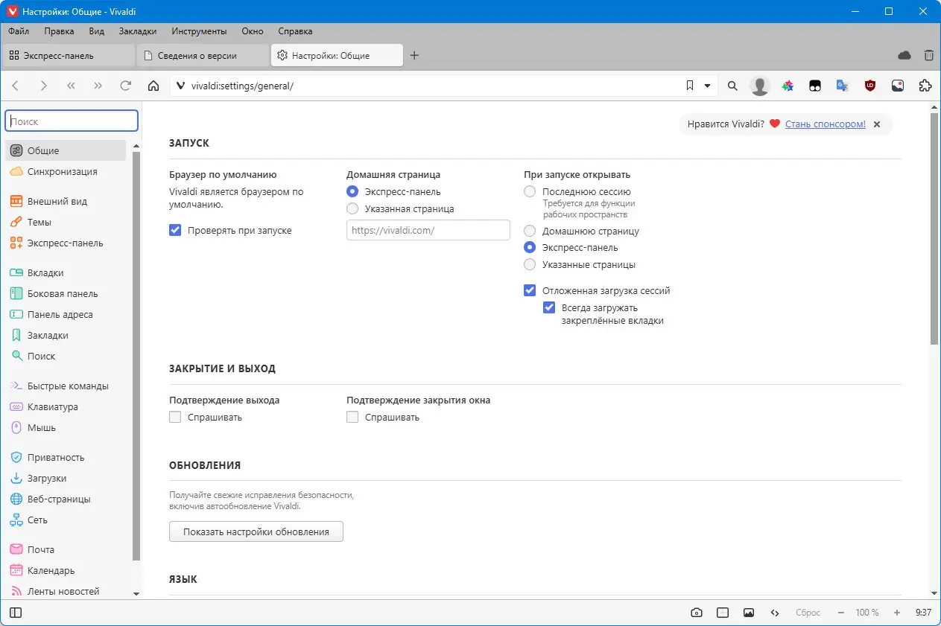This screenshot has height=626, width=941.
Task: Switch to the Экспресс-панель tab
Action: 68,55
